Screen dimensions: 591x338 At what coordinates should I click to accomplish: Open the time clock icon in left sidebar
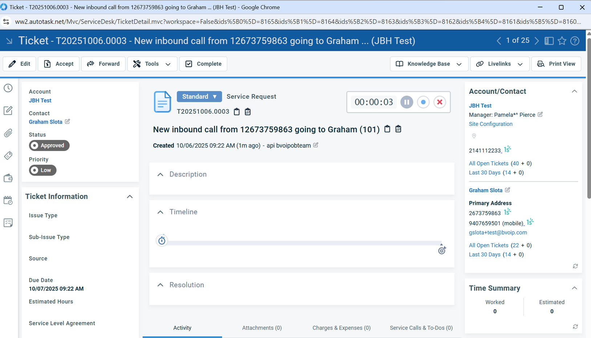tap(8, 88)
